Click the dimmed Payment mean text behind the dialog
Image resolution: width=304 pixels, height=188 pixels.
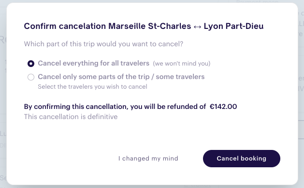click(258, 1)
